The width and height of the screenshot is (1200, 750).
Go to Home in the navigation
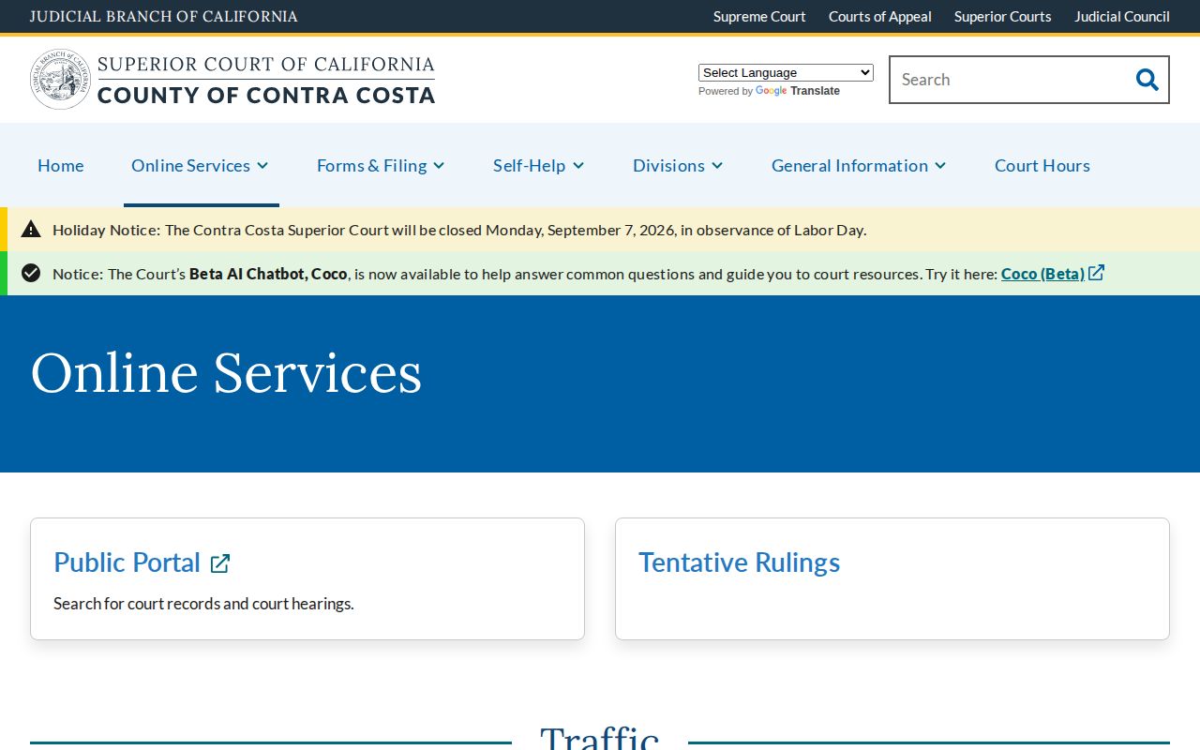tap(61, 165)
